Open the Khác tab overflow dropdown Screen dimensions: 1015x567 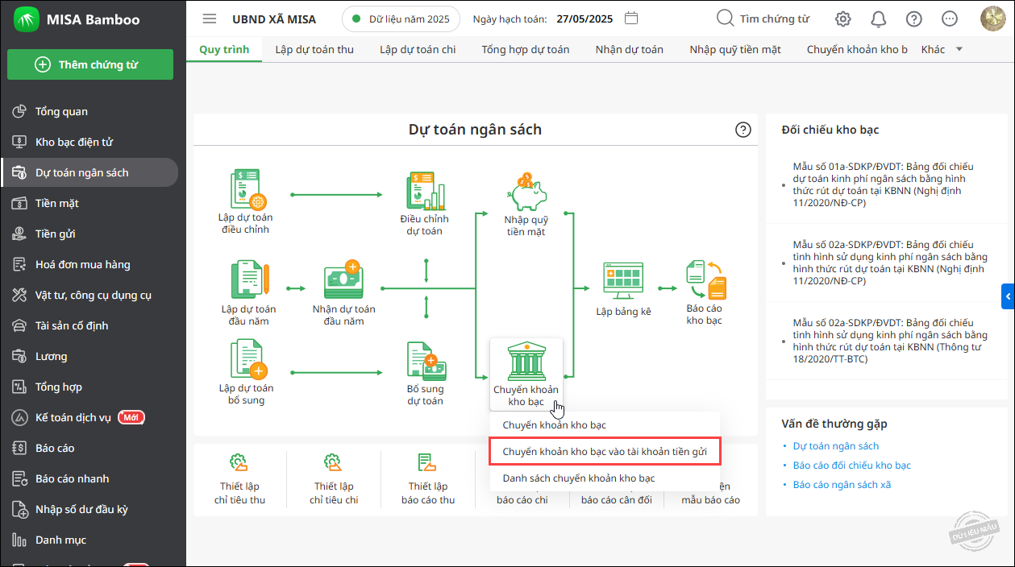(x=942, y=49)
